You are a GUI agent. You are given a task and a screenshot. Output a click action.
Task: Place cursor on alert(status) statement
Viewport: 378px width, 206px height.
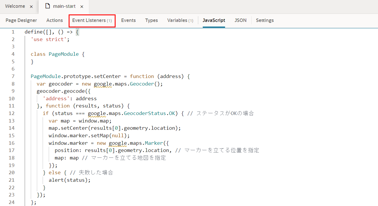click(x=70, y=180)
